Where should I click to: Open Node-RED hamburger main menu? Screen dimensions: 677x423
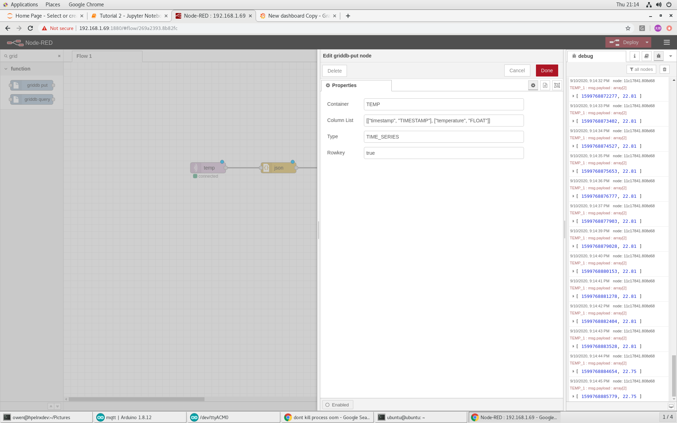pos(666,42)
